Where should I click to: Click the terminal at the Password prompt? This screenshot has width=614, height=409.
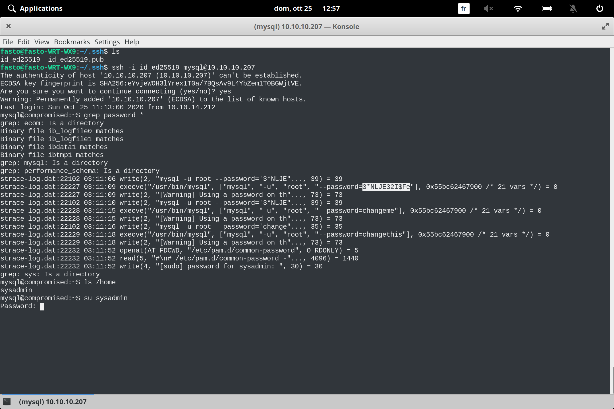pos(42,306)
